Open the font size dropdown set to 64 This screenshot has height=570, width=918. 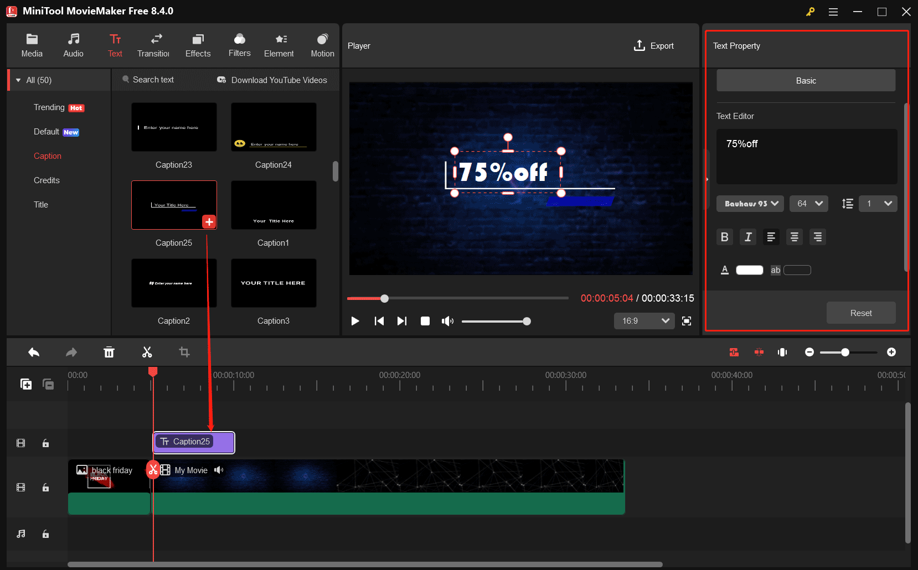point(808,204)
